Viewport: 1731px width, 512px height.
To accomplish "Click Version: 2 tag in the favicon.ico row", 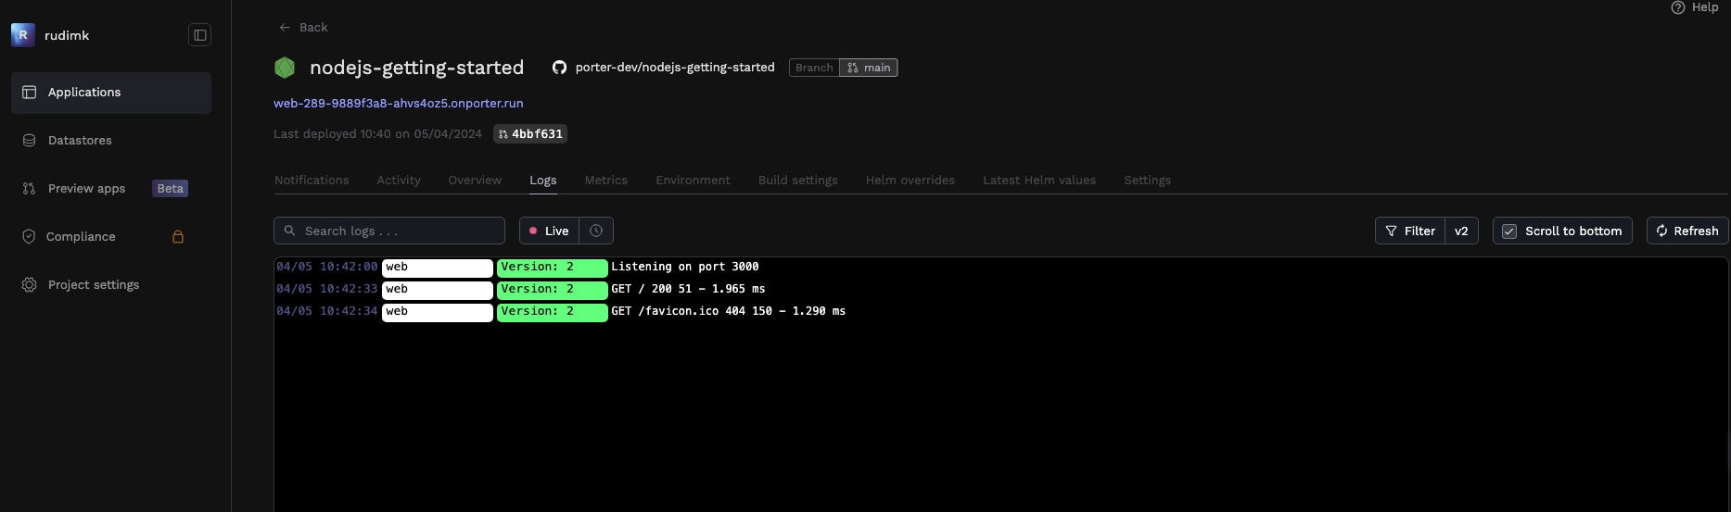I will click(553, 312).
